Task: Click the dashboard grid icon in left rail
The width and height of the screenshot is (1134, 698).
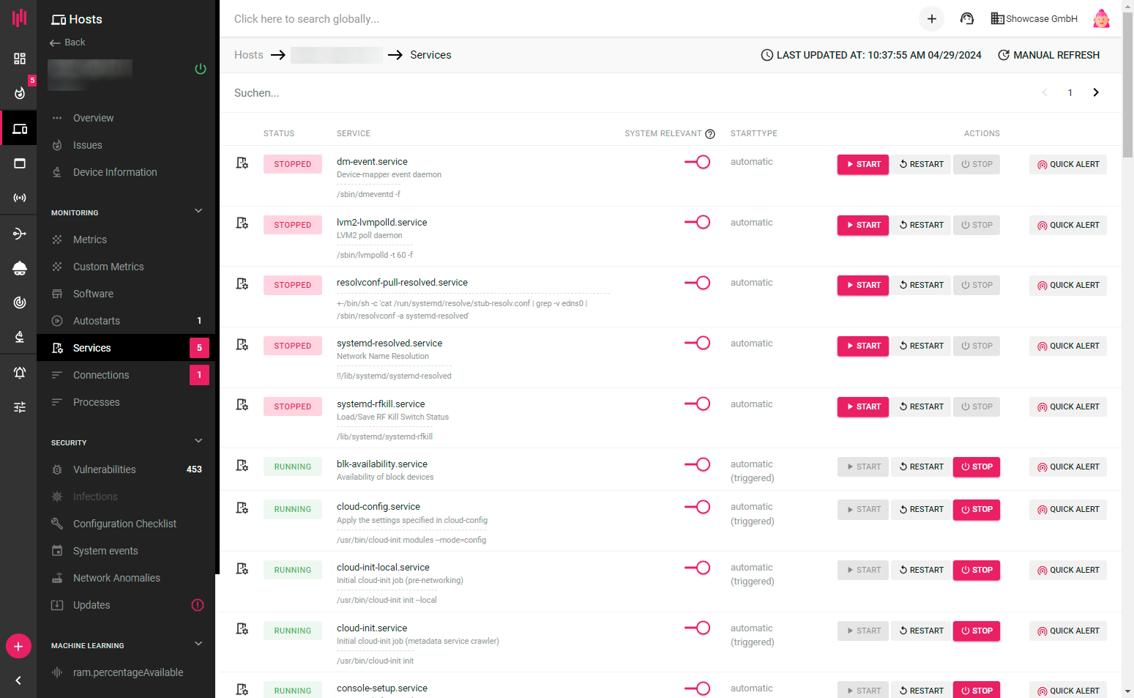Action: pyautogui.click(x=20, y=59)
